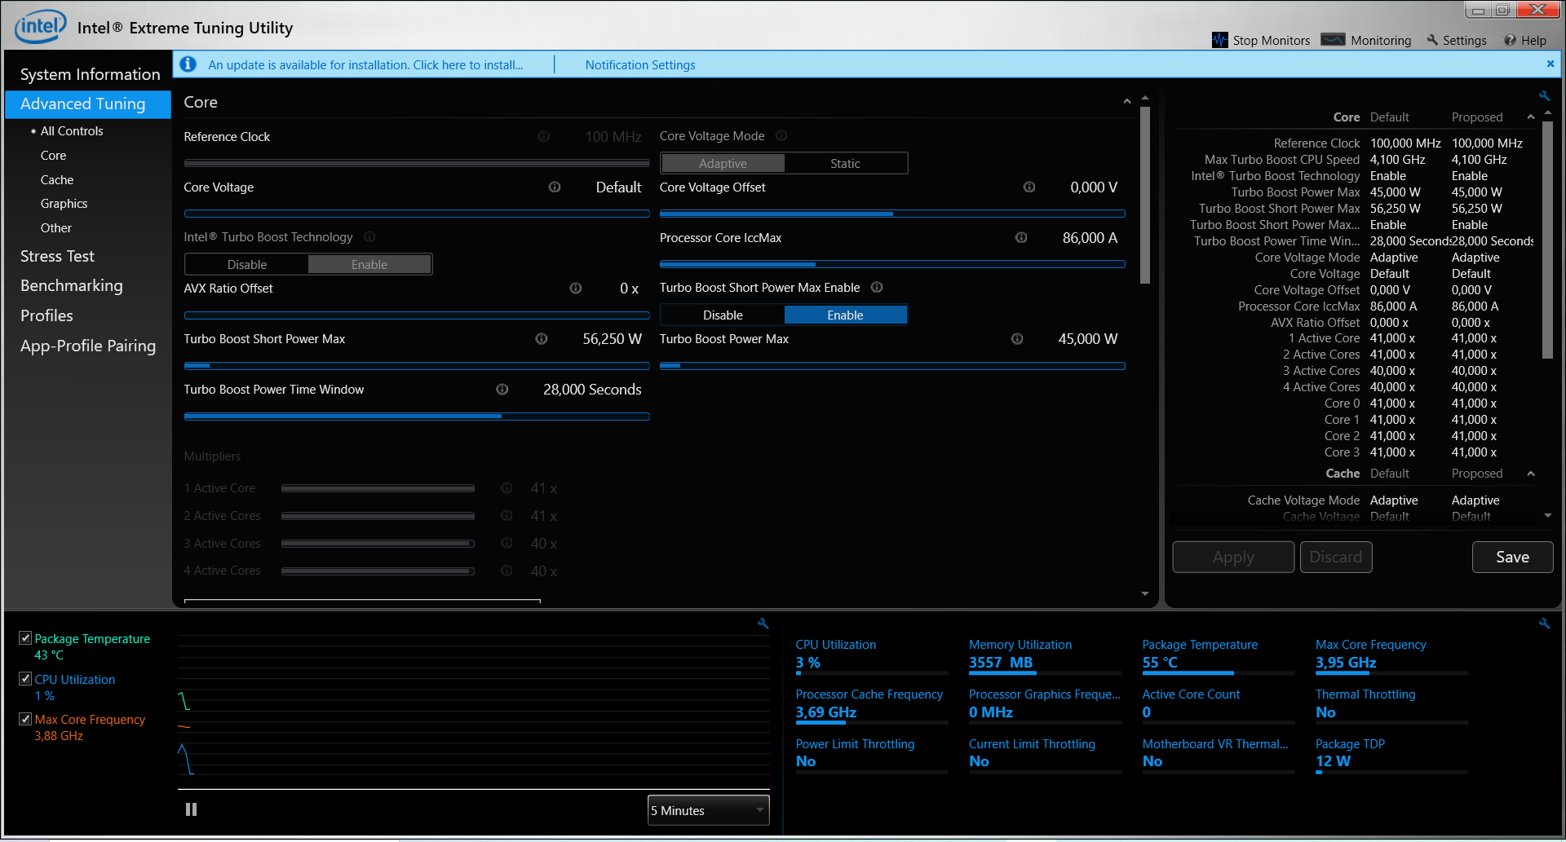Click the Help question mark icon

click(1510, 40)
